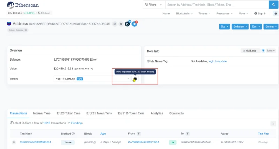This screenshot has width=279, height=149.
Task: Click the address blockie avatar
Action: point(9,24)
